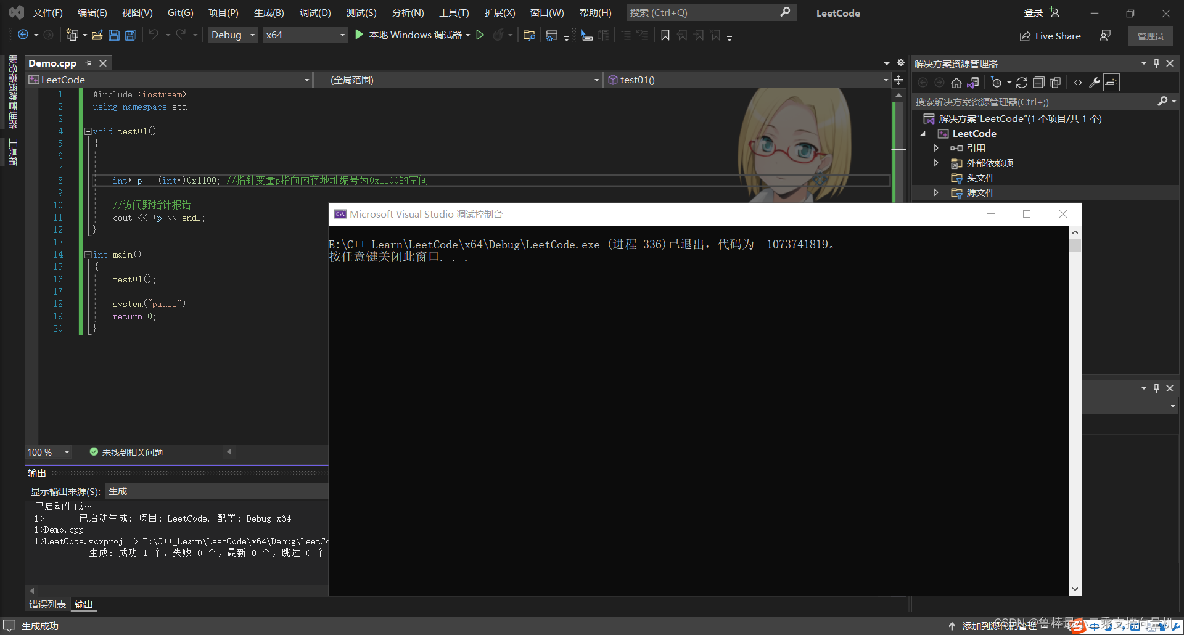
Task: Open the 调试(D) debug menu
Action: pyautogui.click(x=315, y=13)
